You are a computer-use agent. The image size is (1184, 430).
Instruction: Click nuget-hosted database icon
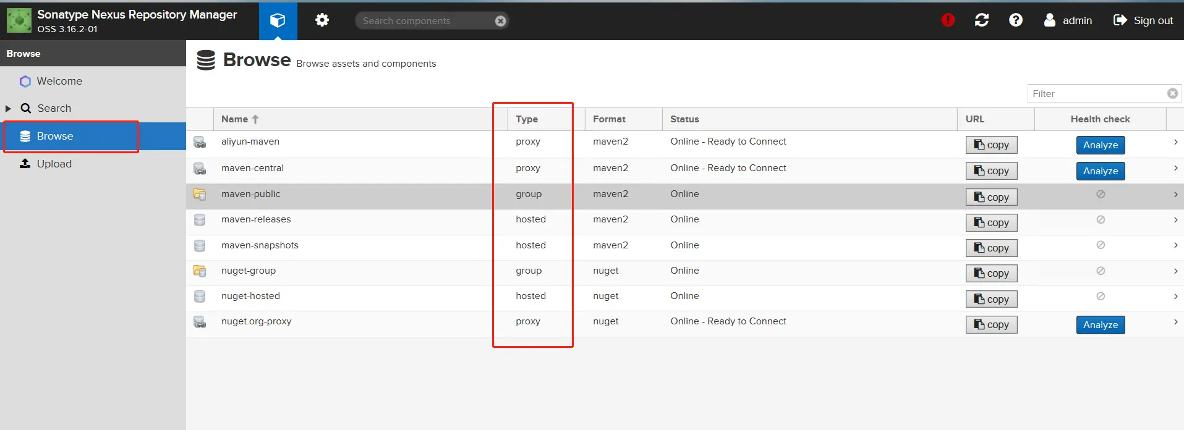200,296
